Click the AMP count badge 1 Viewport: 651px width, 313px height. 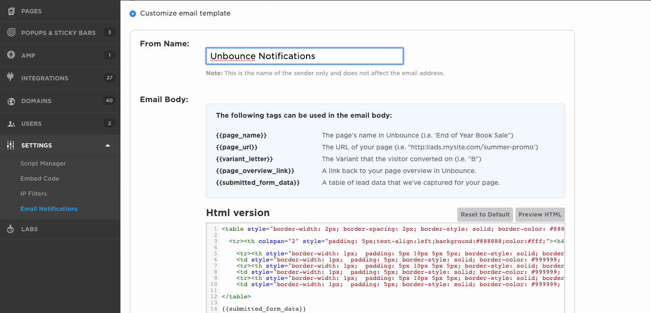(110, 55)
